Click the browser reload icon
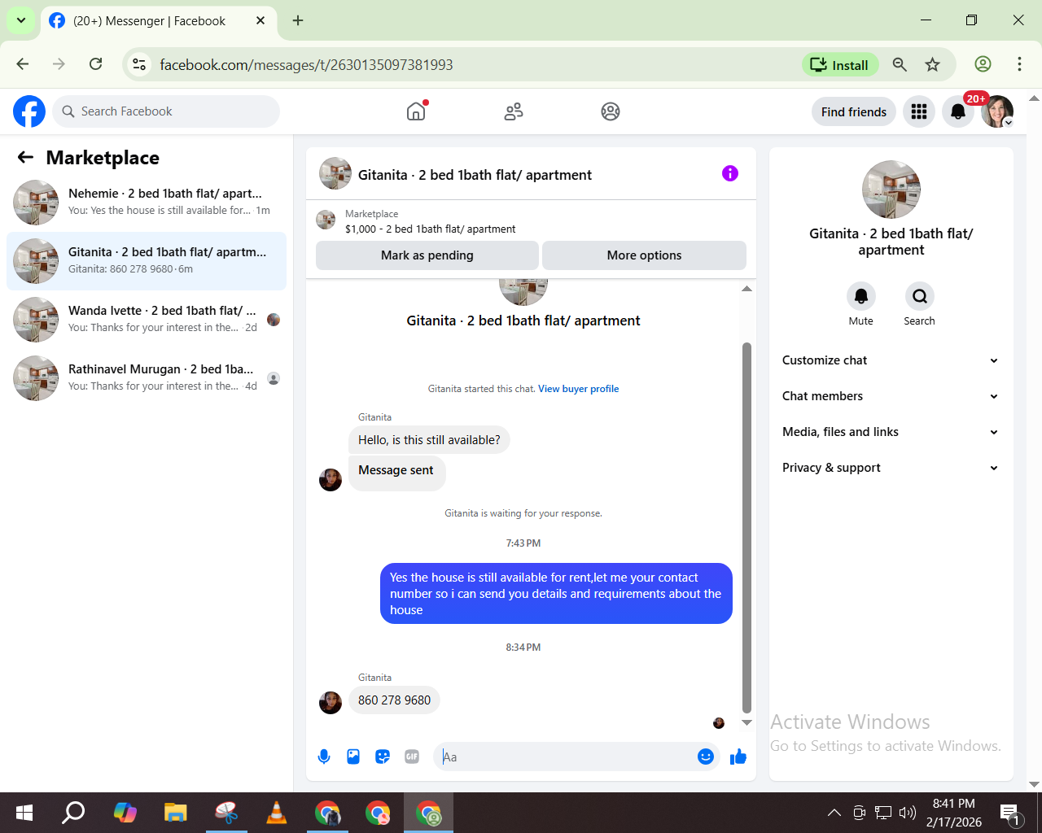This screenshot has height=833, width=1042. 96,64
